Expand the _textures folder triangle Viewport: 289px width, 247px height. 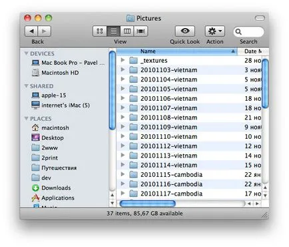click(123, 60)
